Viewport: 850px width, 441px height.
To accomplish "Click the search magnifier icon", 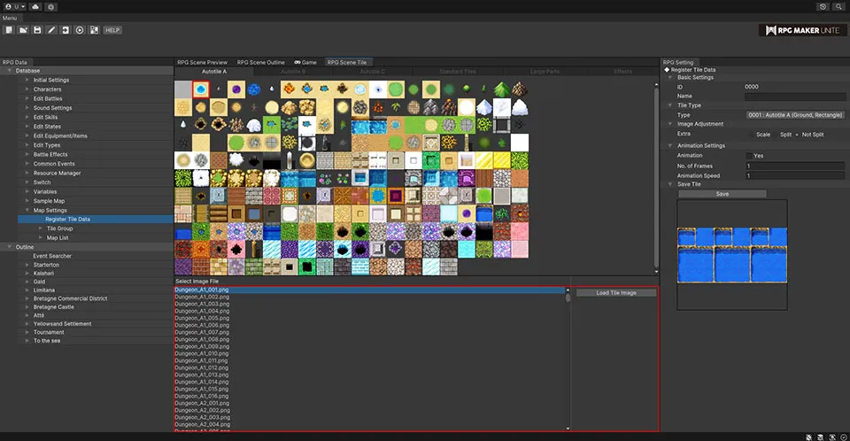I will 838,6.
